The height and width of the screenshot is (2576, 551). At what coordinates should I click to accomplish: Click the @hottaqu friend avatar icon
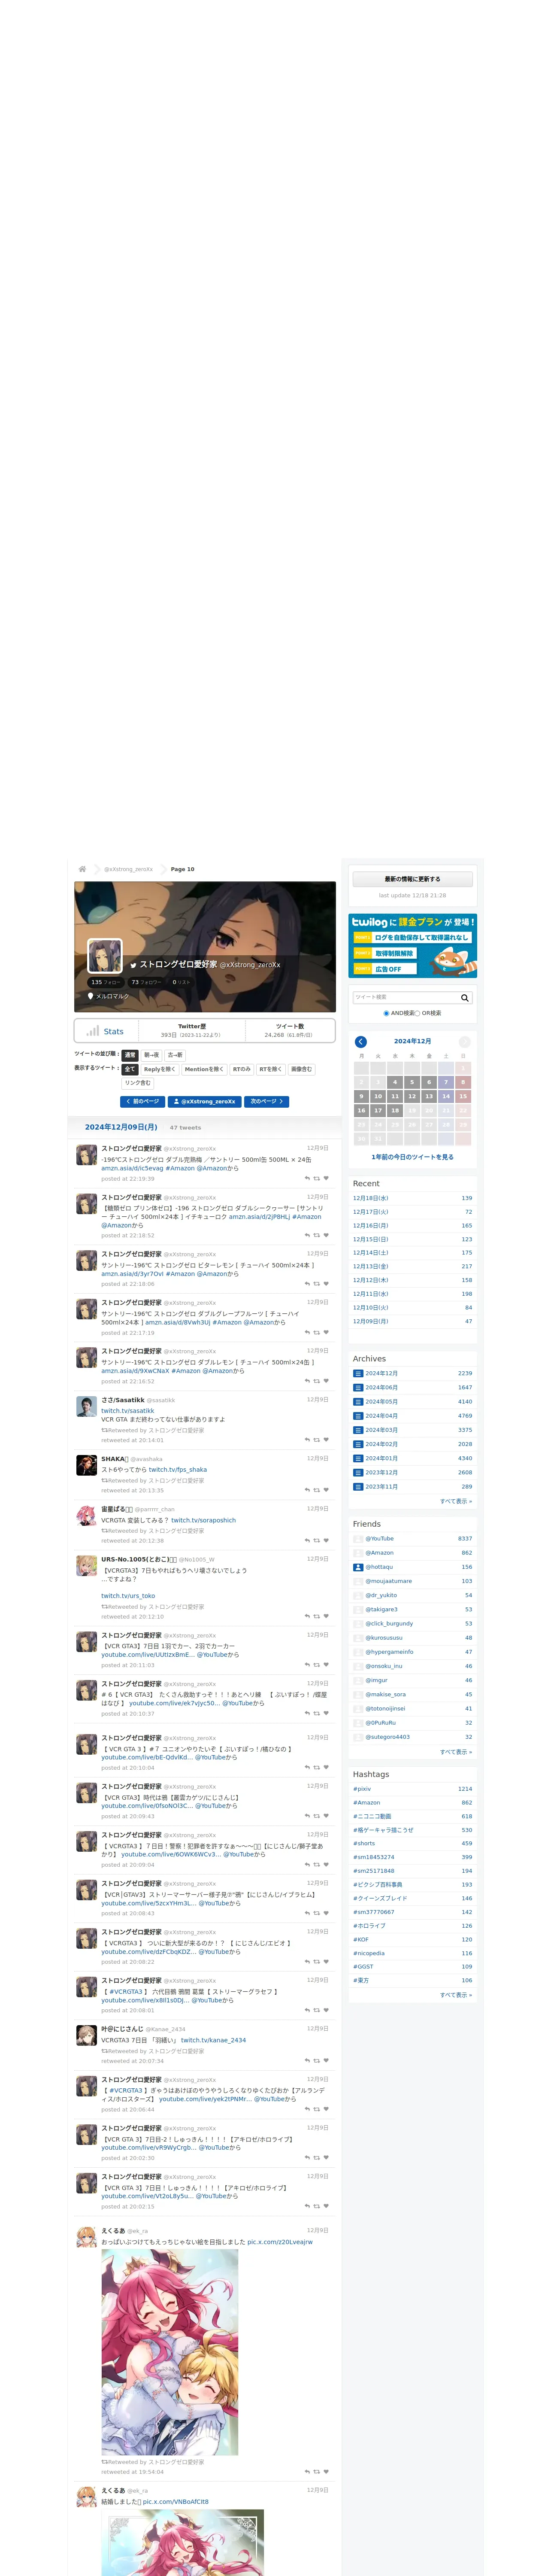358,1567
